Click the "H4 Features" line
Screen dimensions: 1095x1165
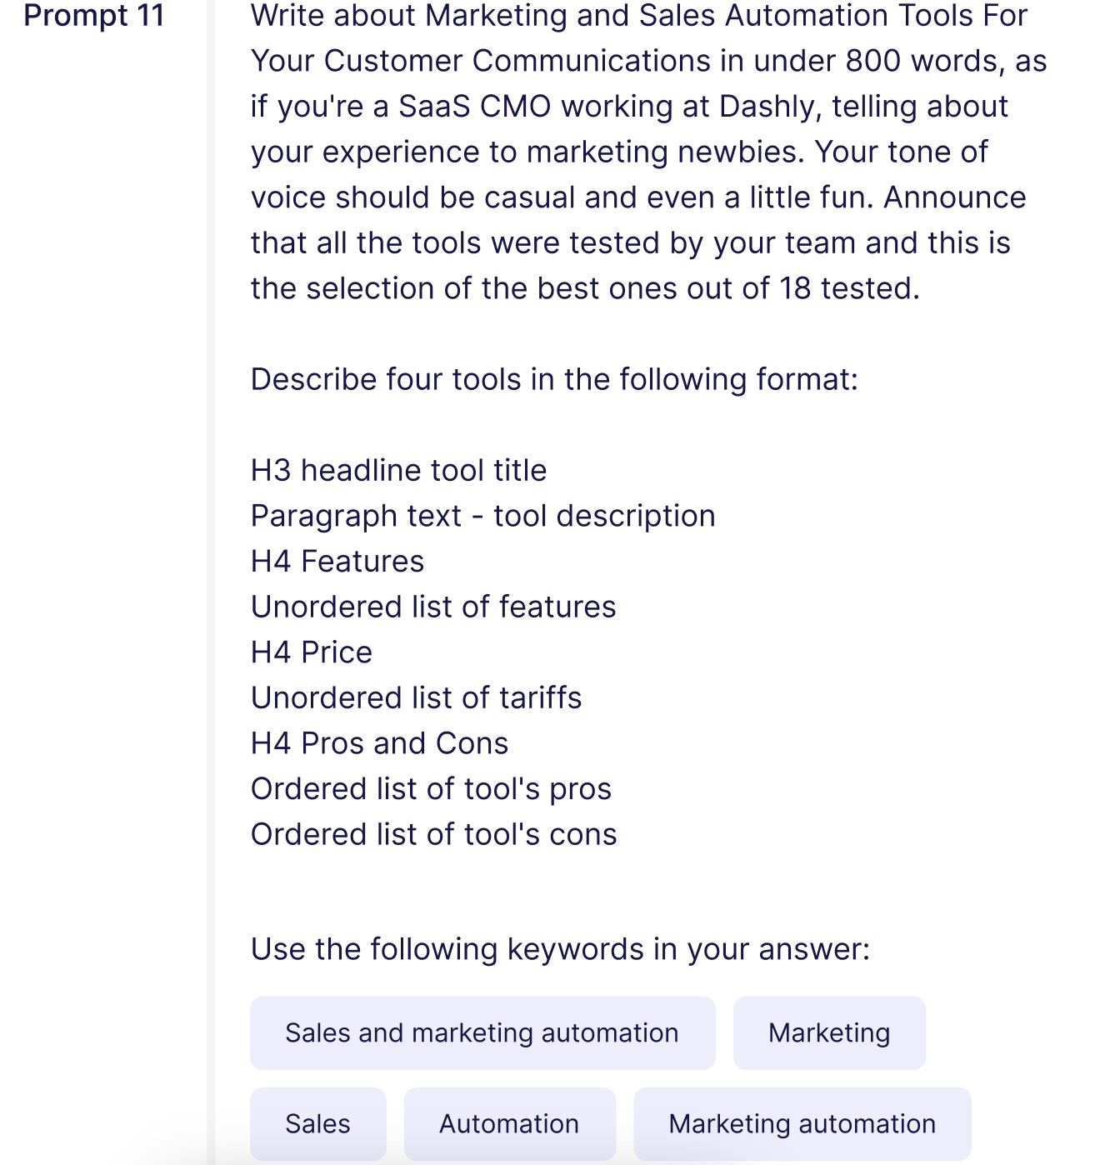tap(337, 562)
